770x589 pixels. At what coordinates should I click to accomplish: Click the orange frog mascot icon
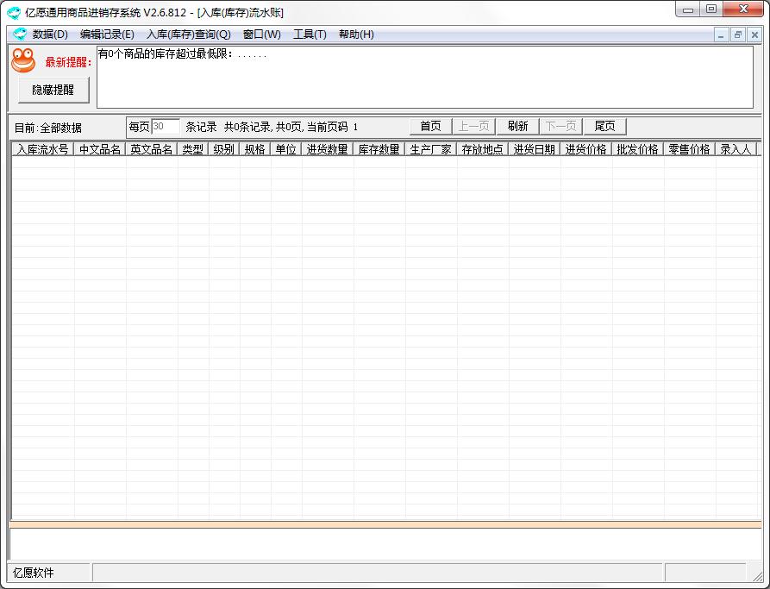(23, 60)
